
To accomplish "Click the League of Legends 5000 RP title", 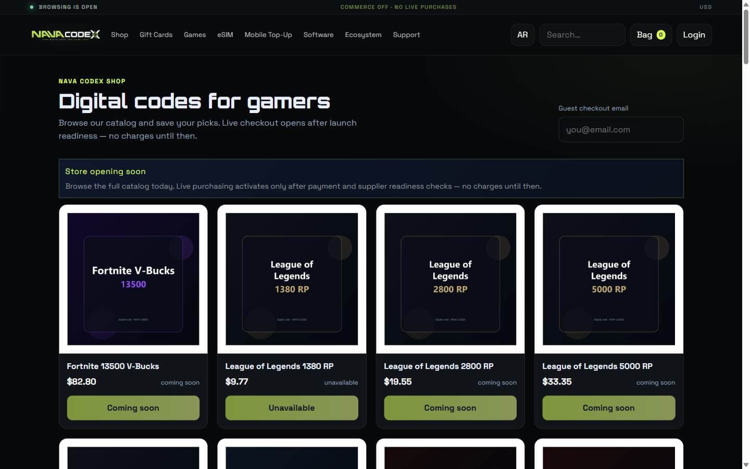I will (x=597, y=366).
